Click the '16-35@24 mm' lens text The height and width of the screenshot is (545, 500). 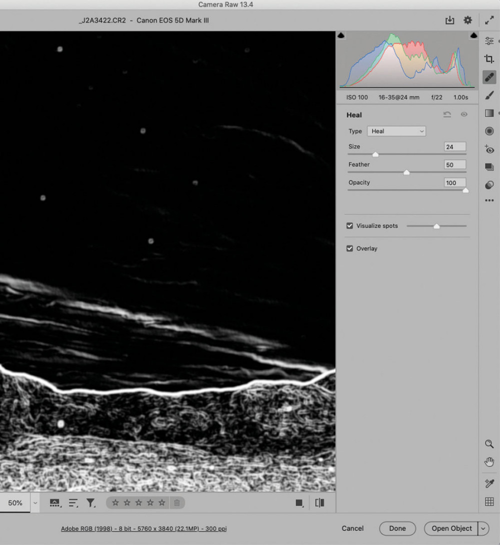click(398, 97)
